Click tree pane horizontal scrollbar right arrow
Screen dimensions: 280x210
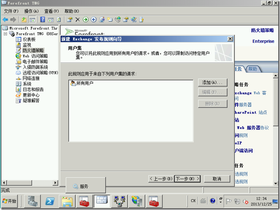click(x=55, y=183)
